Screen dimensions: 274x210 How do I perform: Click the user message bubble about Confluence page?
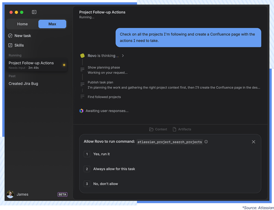(x=188, y=38)
